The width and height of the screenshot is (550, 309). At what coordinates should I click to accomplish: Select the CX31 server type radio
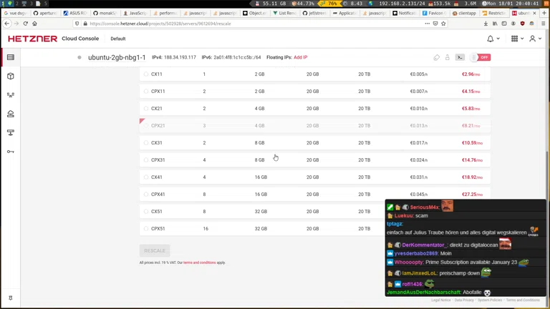pos(146,142)
